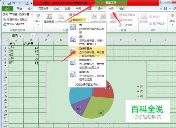
Task: Open 其他数据标签选项(M)... more options
Action: (x=88, y=85)
